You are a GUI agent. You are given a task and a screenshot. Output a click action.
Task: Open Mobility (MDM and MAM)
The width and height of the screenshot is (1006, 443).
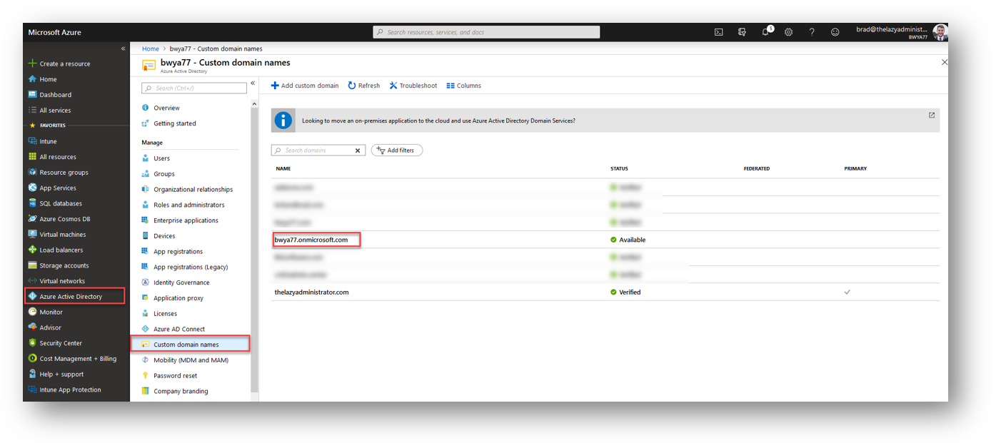(x=191, y=360)
